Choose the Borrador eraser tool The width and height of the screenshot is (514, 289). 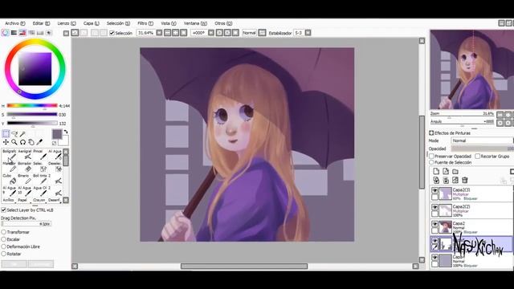click(25, 167)
